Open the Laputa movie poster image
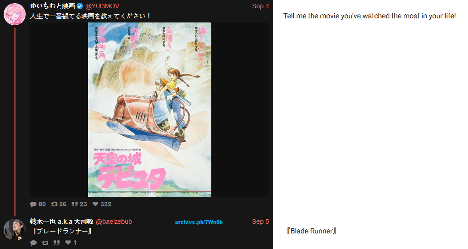This screenshot has height=249, width=468. point(149,110)
